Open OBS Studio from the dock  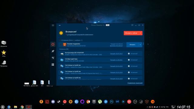click(135, 102)
